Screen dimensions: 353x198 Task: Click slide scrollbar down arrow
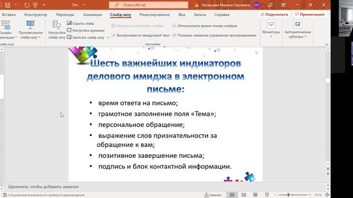pos(328,164)
